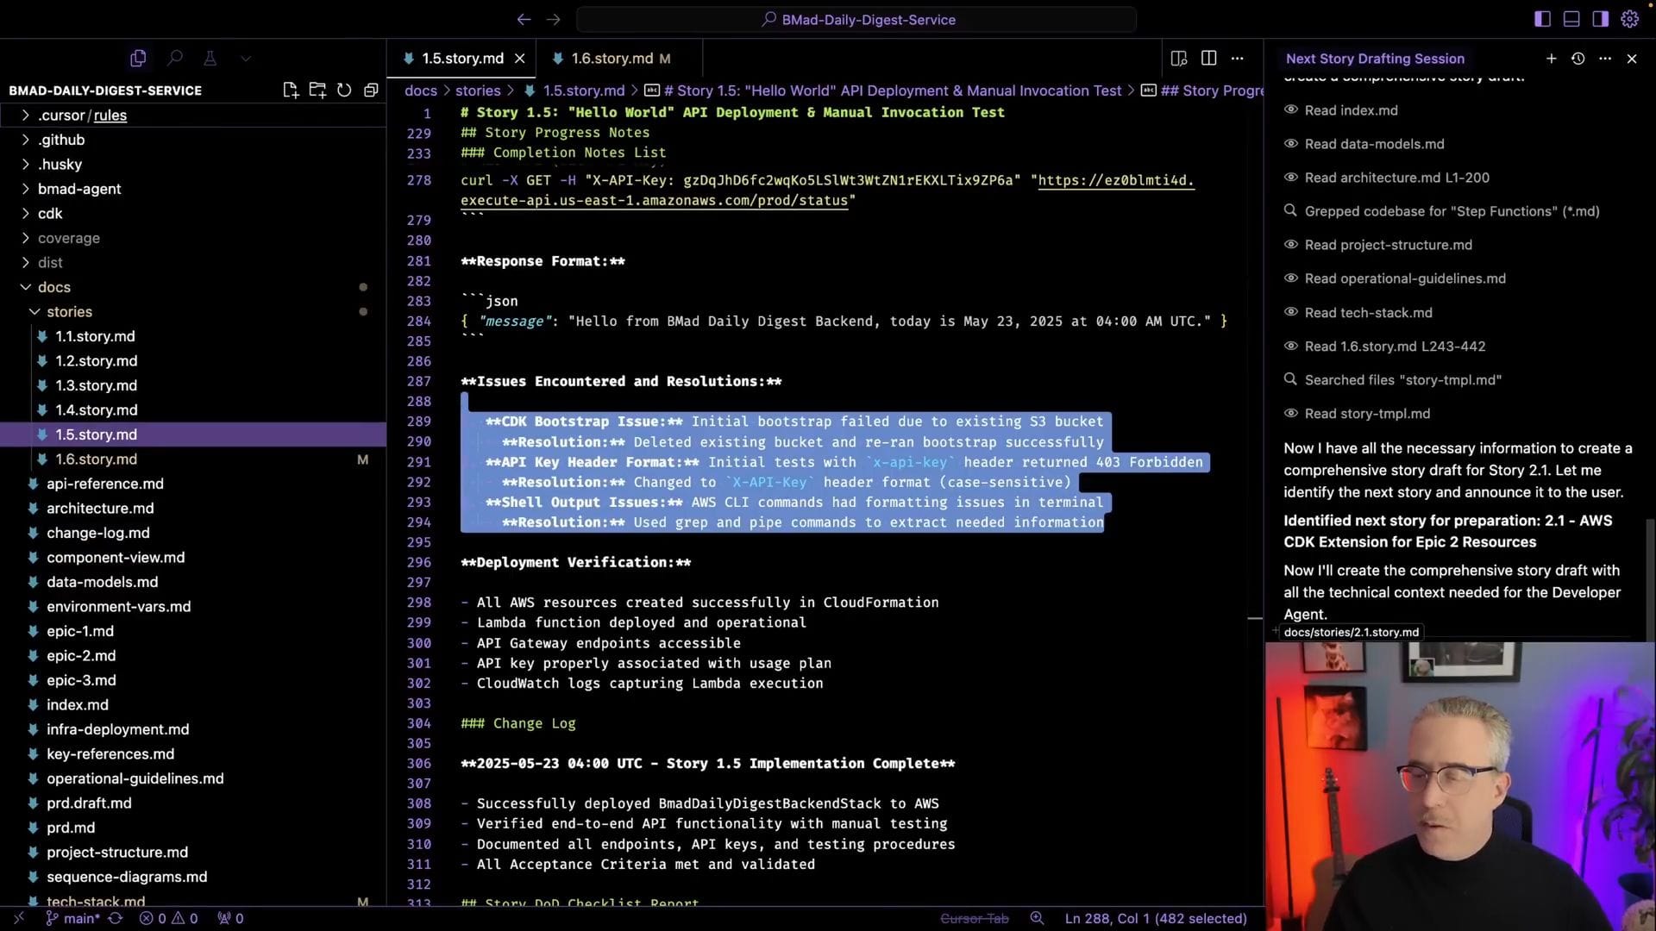
Task: Expand the bmad-agent folder
Action: click(79, 189)
